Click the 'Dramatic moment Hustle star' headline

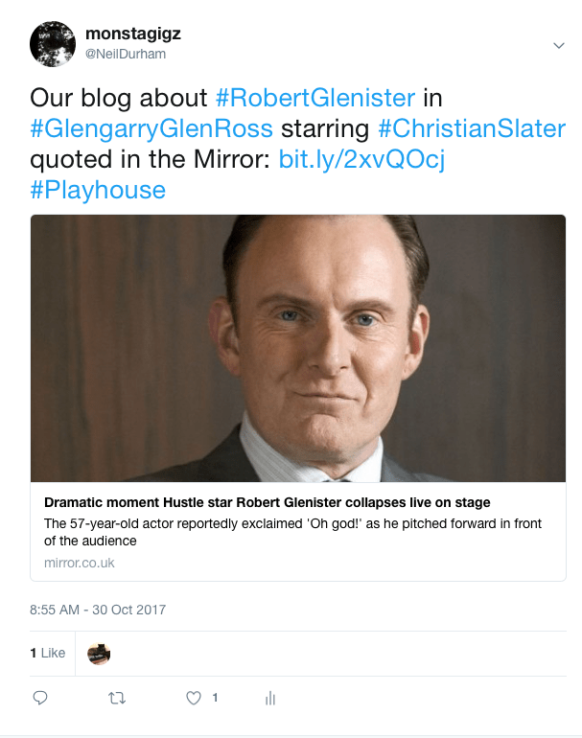268,502
